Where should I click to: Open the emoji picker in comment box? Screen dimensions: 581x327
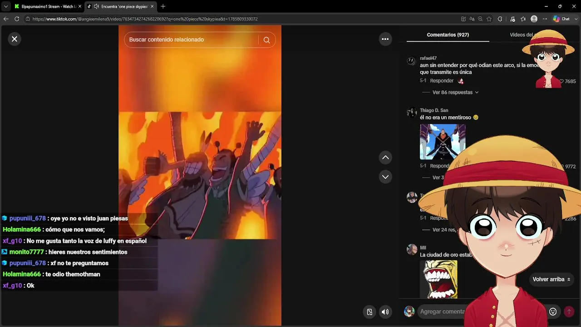click(553, 312)
